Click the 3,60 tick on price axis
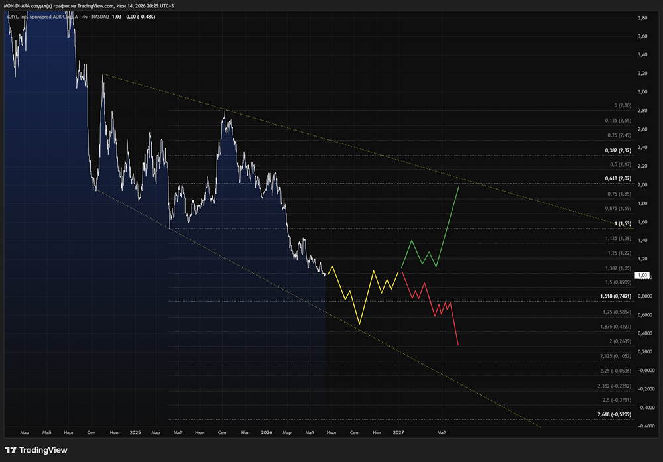Image resolution: width=663 pixels, height=462 pixels. (x=642, y=36)
